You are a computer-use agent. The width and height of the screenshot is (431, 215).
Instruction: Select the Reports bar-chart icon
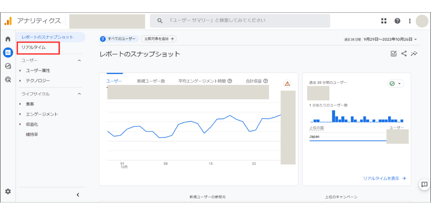[x=8, y=52]
